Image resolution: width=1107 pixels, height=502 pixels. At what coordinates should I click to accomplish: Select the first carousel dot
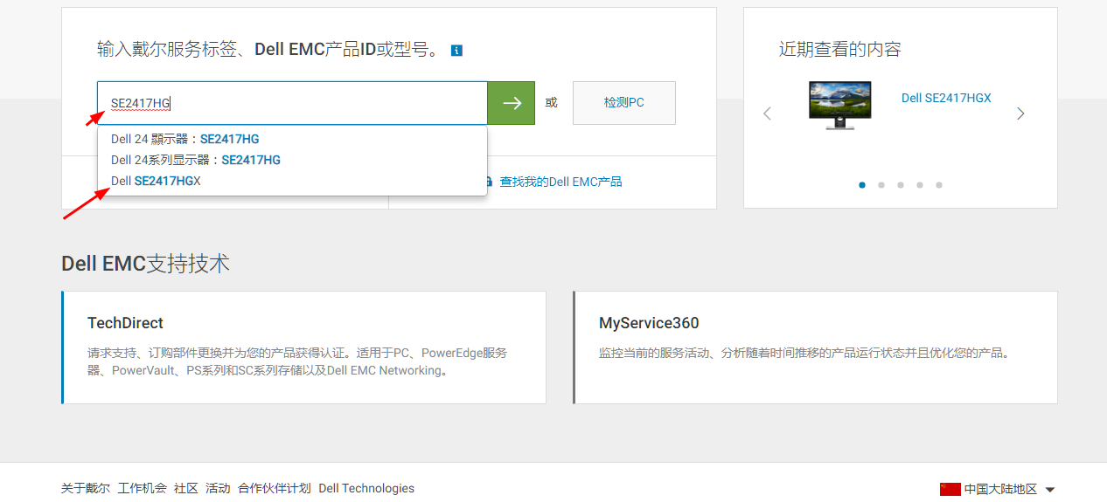click(862, 185)
